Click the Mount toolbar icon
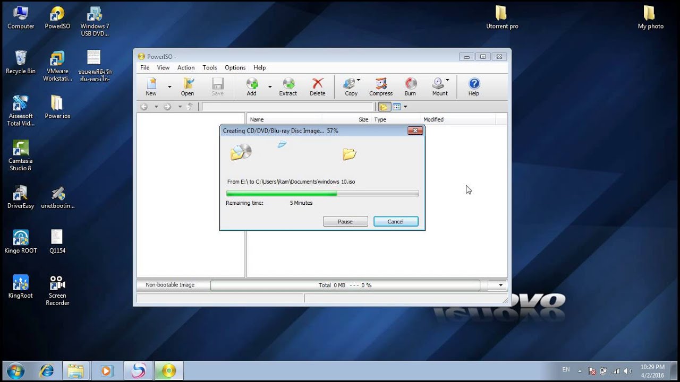Image resolution: width=680 pixels, height=382 pixels. pos(439,86)
